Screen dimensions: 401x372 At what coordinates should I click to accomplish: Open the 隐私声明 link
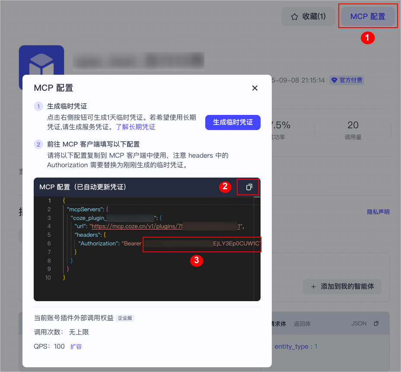[x=378, y=212]
